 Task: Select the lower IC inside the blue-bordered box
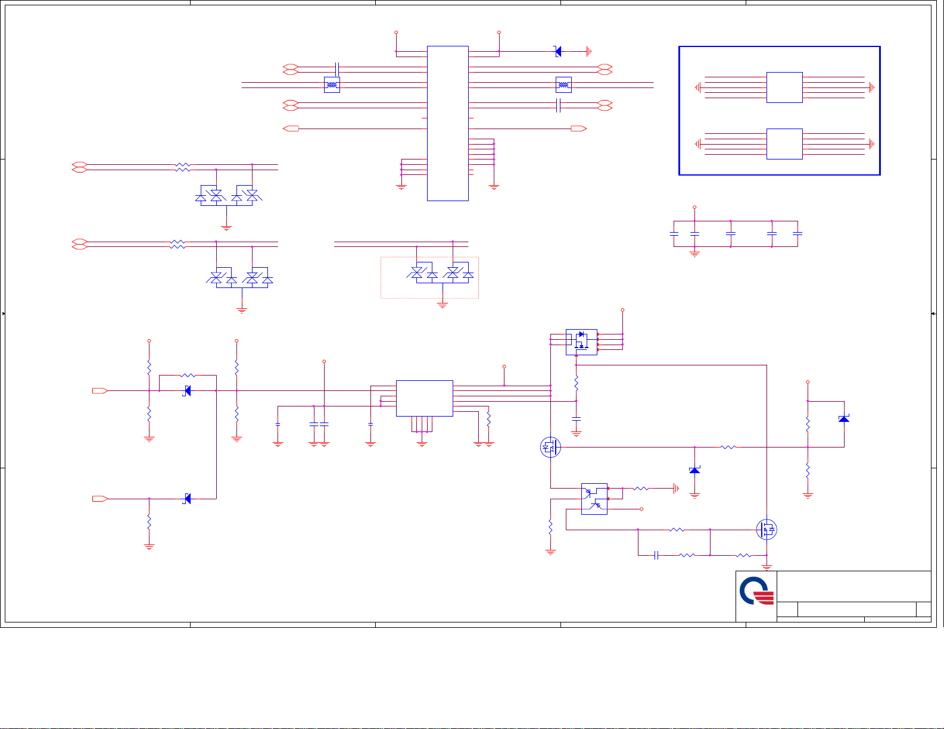[784, 144]
